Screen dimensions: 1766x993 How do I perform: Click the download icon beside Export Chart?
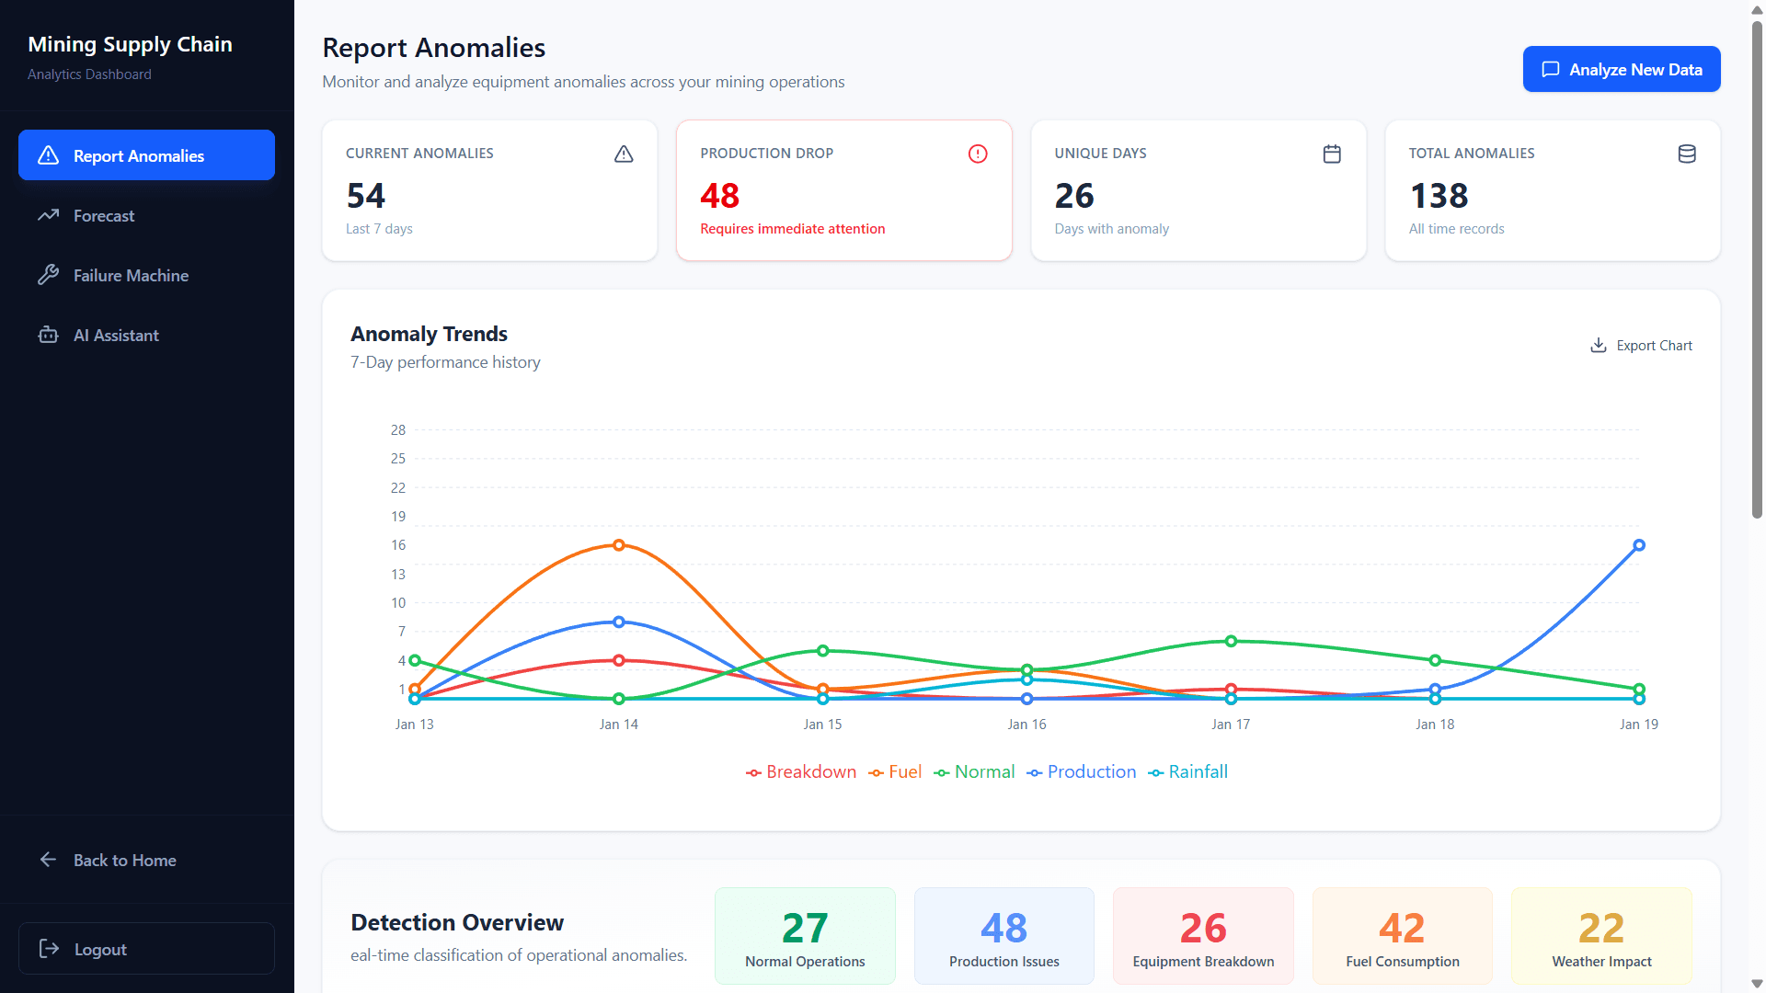[x=1599, y=345]
